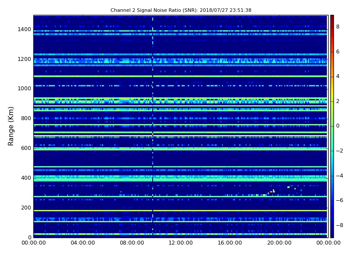
Task: Click the red-orange echo spot near 300 km
Action: (271, 192)
